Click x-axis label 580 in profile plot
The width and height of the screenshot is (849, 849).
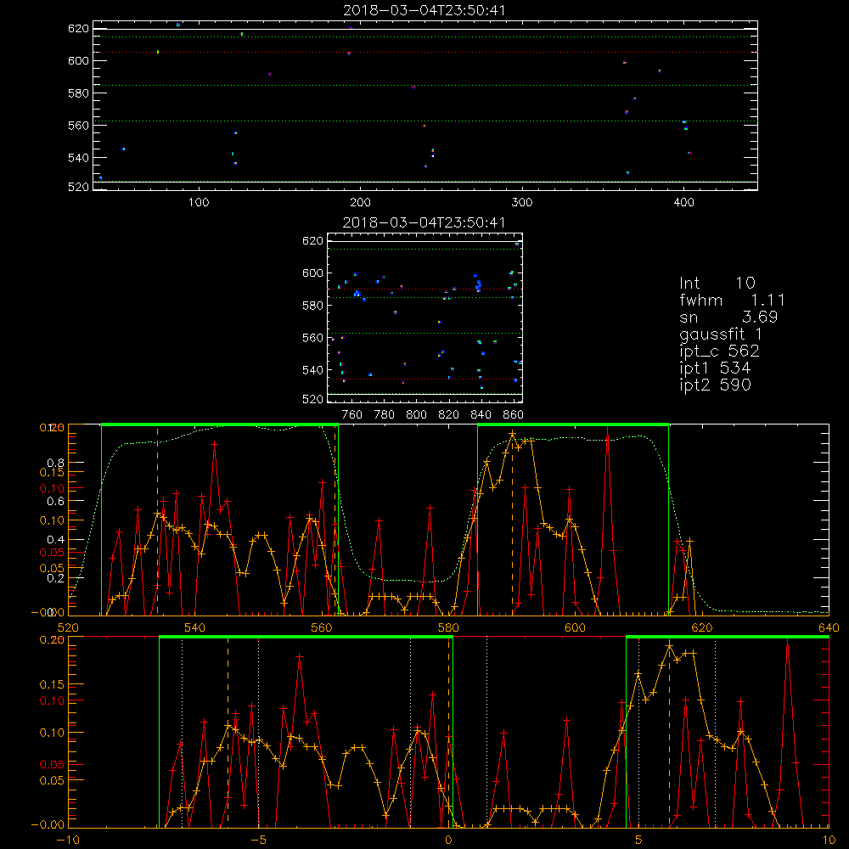(448, 627)
